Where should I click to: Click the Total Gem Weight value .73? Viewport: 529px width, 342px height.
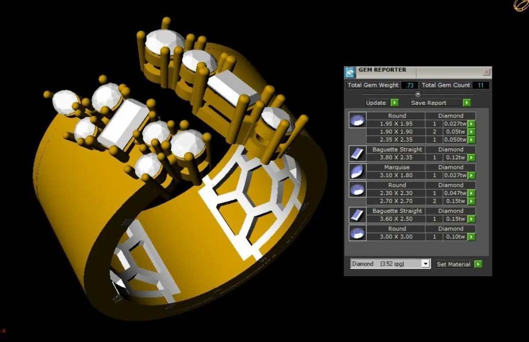410,85
